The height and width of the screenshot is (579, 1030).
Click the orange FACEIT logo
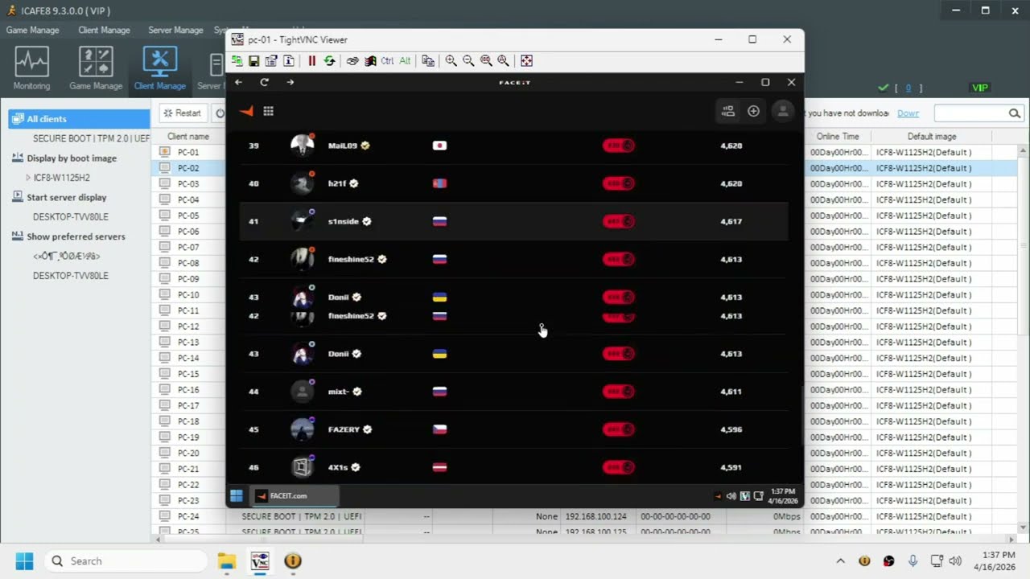(247, 111)
